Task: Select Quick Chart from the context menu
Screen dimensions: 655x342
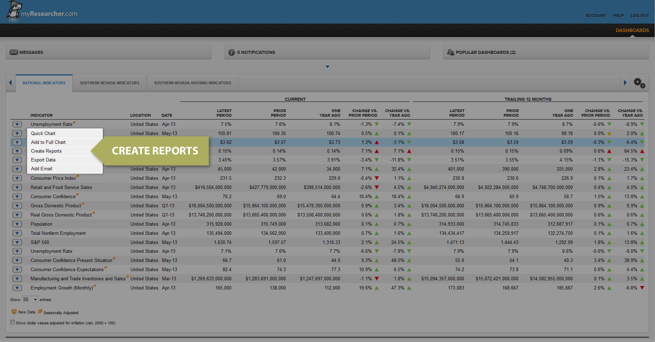Action: click(x=65, y=133)
